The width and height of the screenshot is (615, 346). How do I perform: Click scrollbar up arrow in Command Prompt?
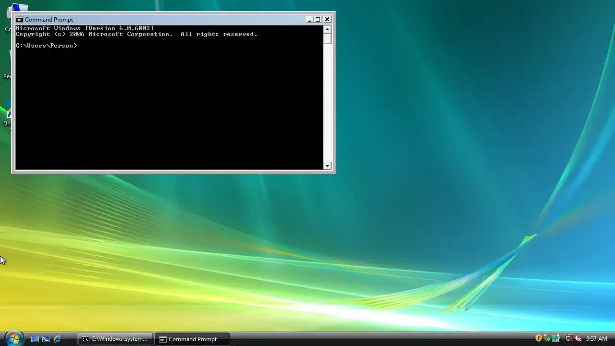coord(327,29)
